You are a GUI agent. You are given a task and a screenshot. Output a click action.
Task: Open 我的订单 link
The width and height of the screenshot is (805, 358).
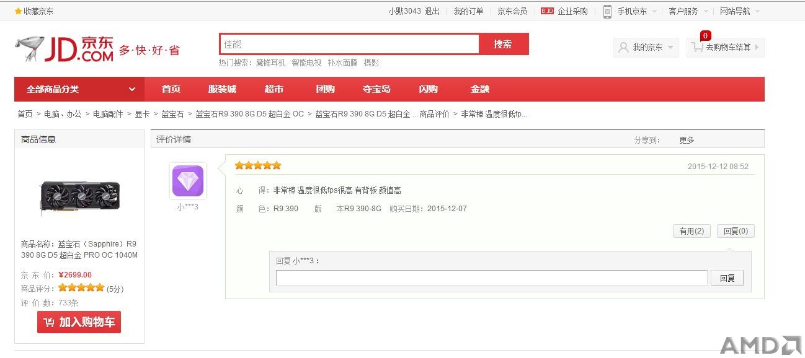(468, 11)
